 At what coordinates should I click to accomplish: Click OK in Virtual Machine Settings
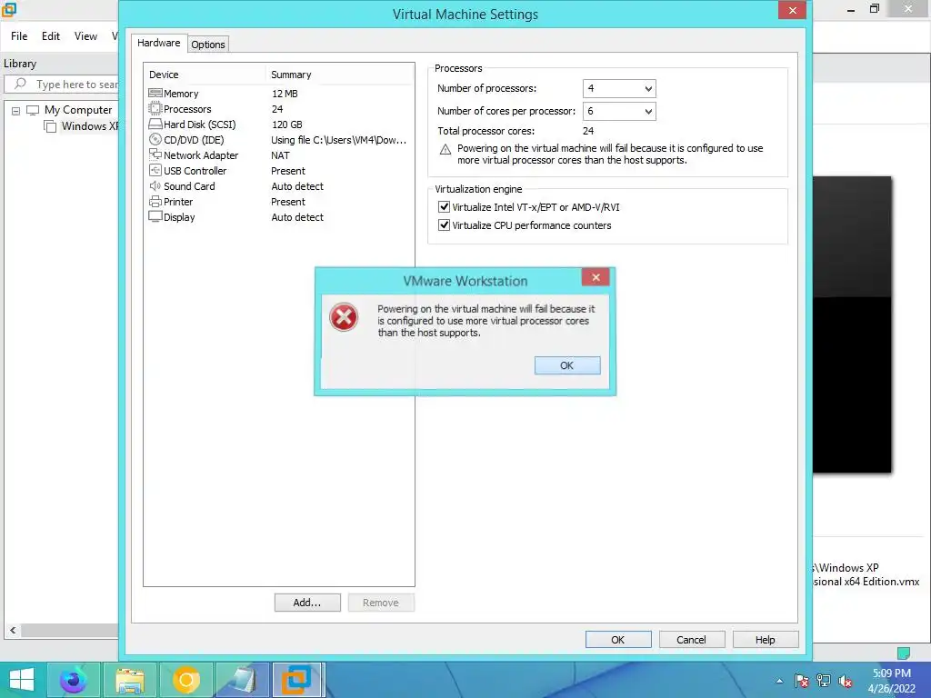point(618,639)
